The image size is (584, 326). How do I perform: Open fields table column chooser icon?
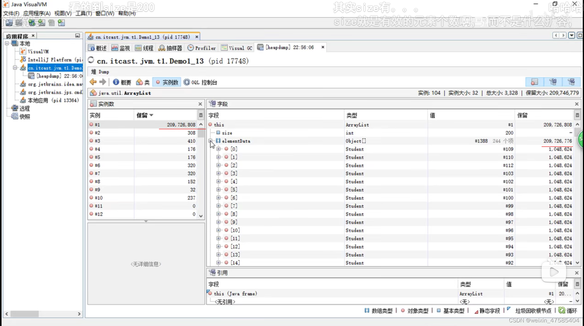[x=577, y=115]
